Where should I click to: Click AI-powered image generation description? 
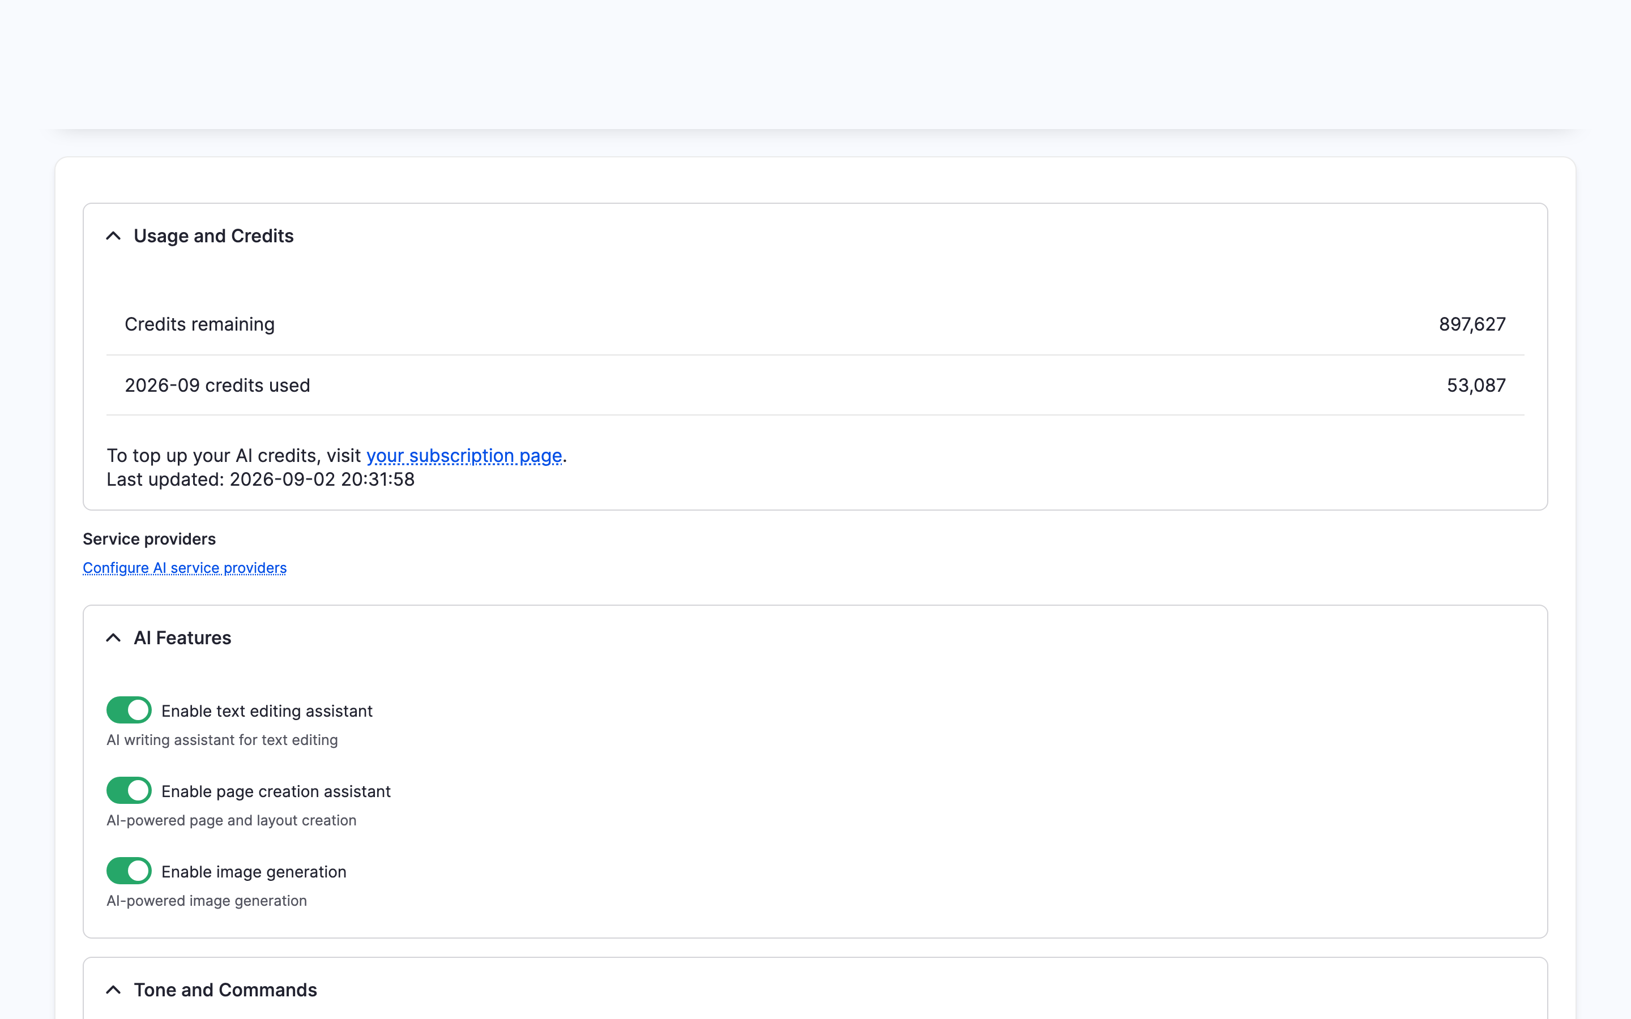click(206, 900)
